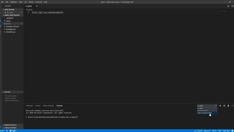Click the terminal selector dropdown arrow

tap(216, 106)
